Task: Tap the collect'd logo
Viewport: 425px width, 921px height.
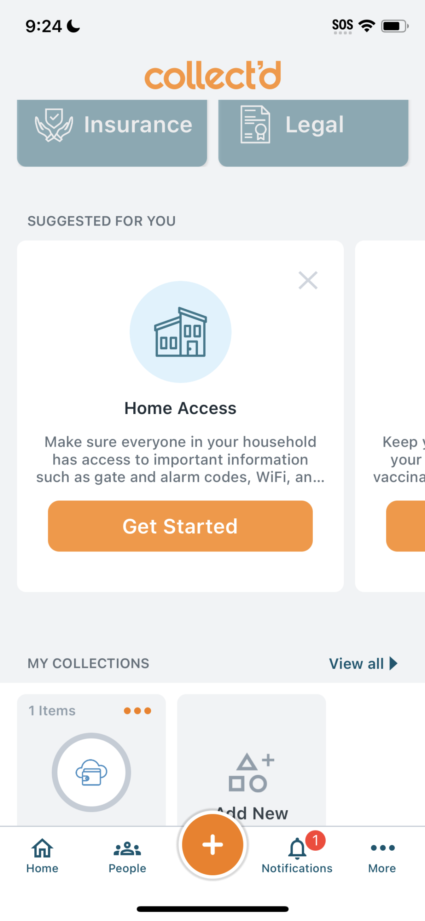Action: [x=212, y=75]
